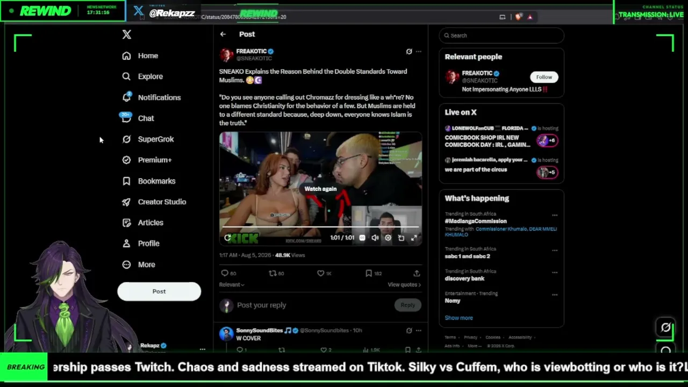Open the floating Grok button at right edge
The image size is (688, 387).
click(665, 327)
